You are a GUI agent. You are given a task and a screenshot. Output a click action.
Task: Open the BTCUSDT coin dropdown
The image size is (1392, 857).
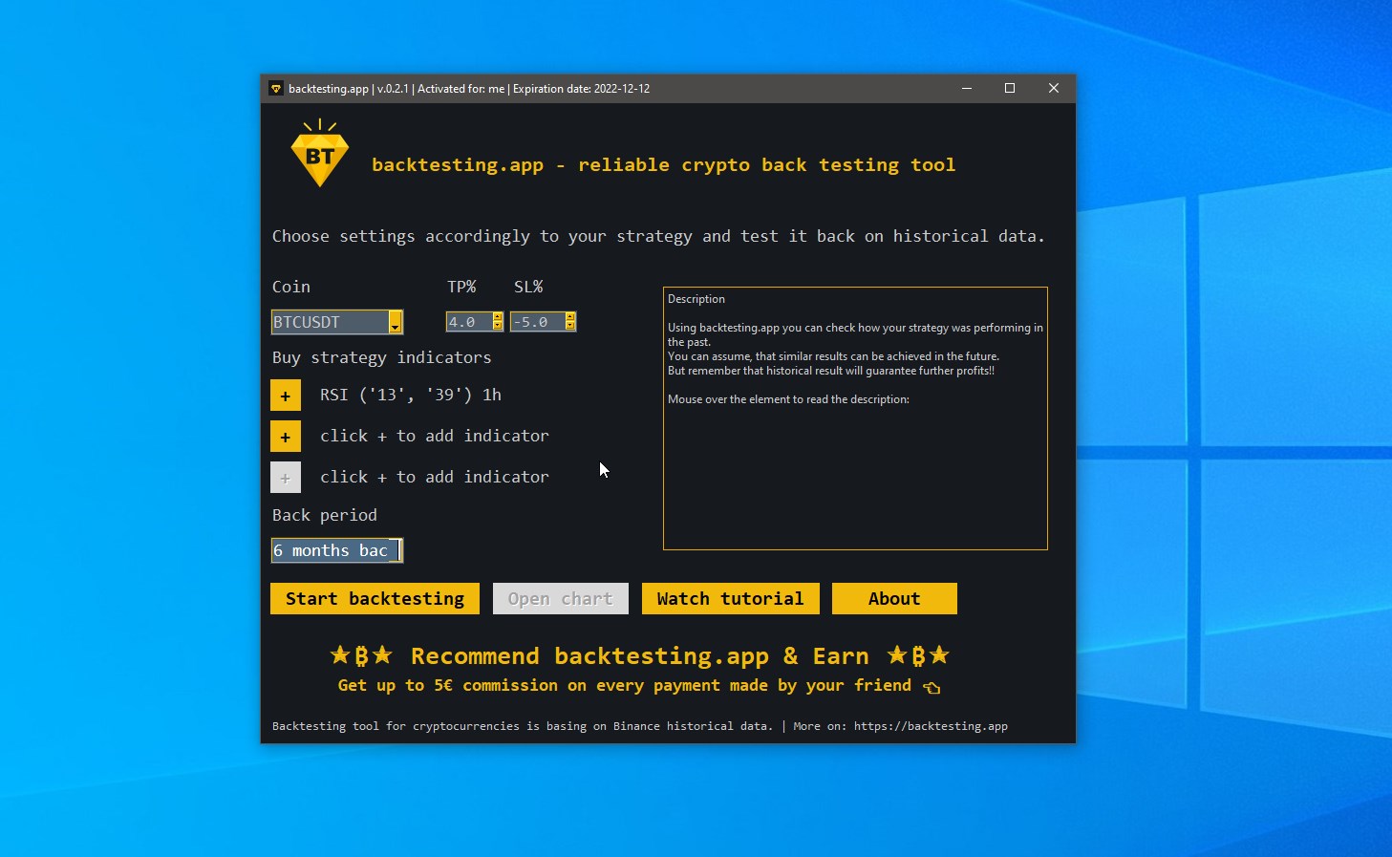(395, 322)
